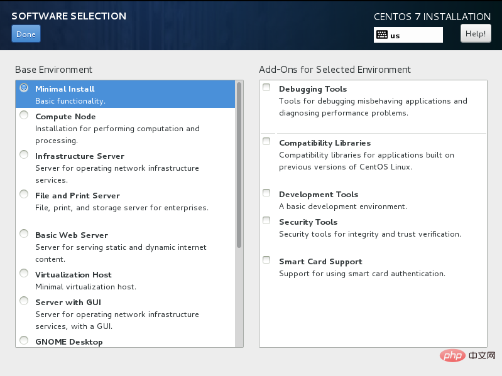
Task: Click the 'Minimal Install' title text
Action: 65,89
